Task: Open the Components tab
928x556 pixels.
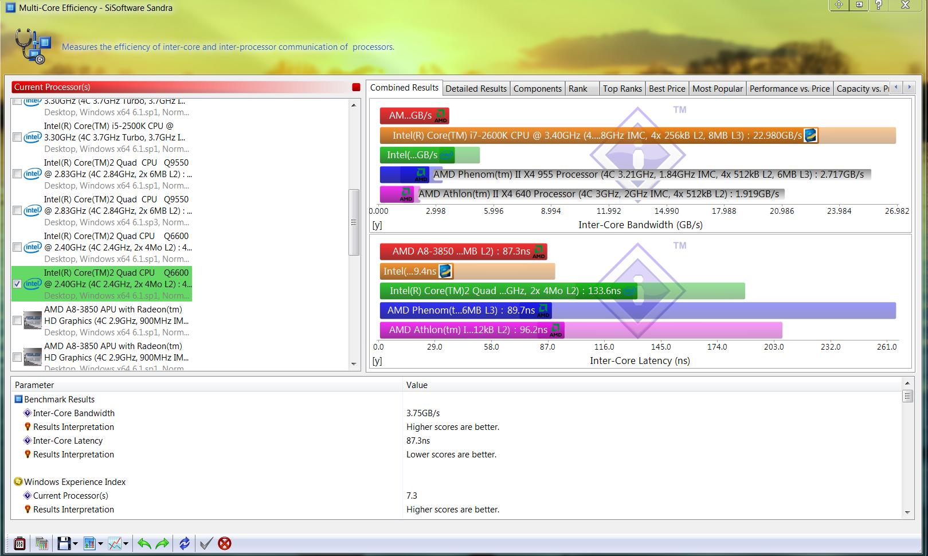Action: coord(538,89)
